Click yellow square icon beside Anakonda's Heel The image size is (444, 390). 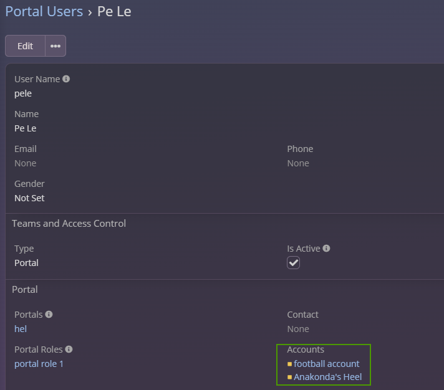coord(289,377)
